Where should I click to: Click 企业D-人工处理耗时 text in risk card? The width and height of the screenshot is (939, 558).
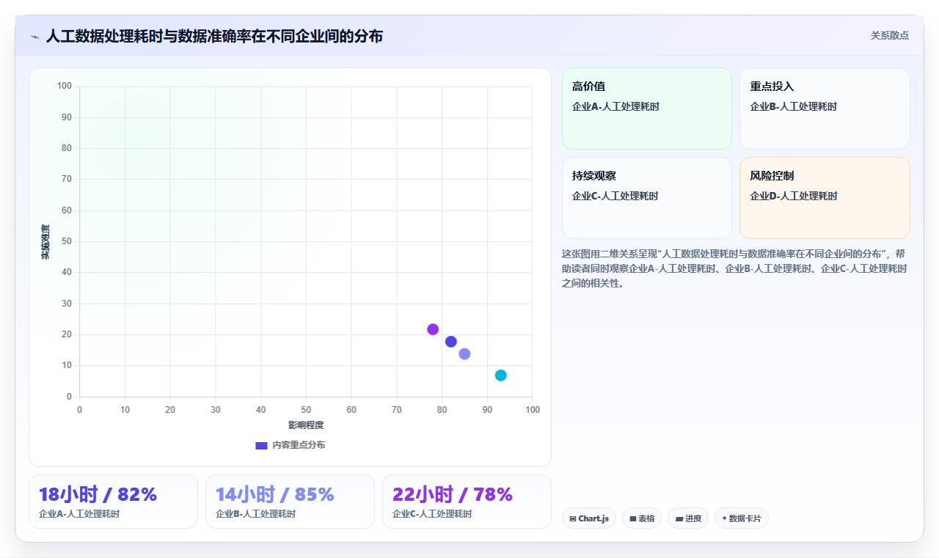pyautogui.click(x=794, y=196)
